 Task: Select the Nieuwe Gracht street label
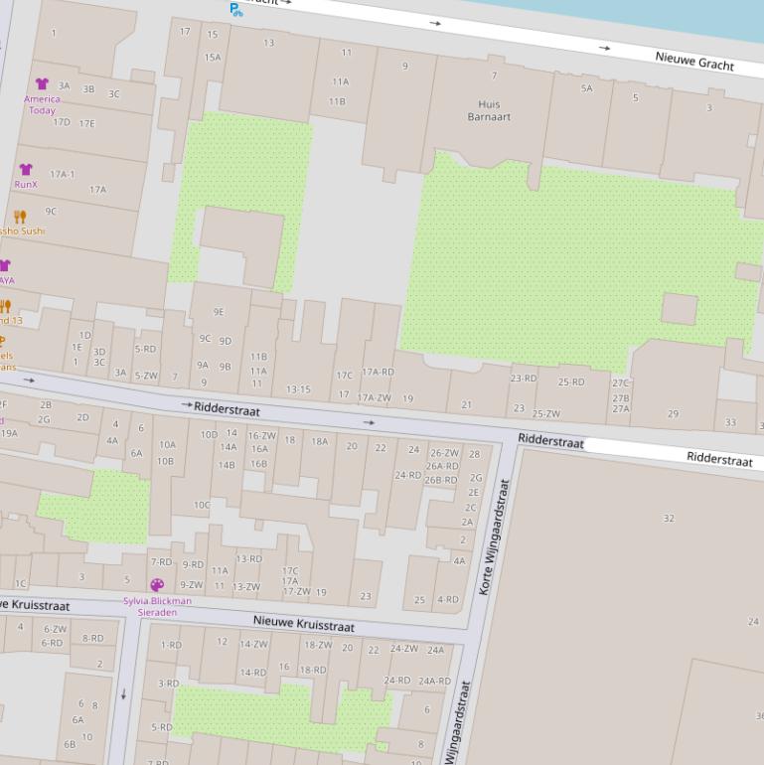click(x=694, y=62)
